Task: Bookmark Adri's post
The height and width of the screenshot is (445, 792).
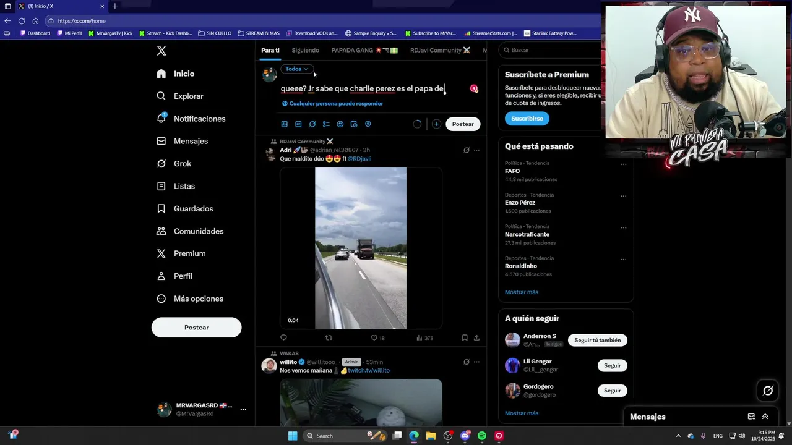Action: 465,337
